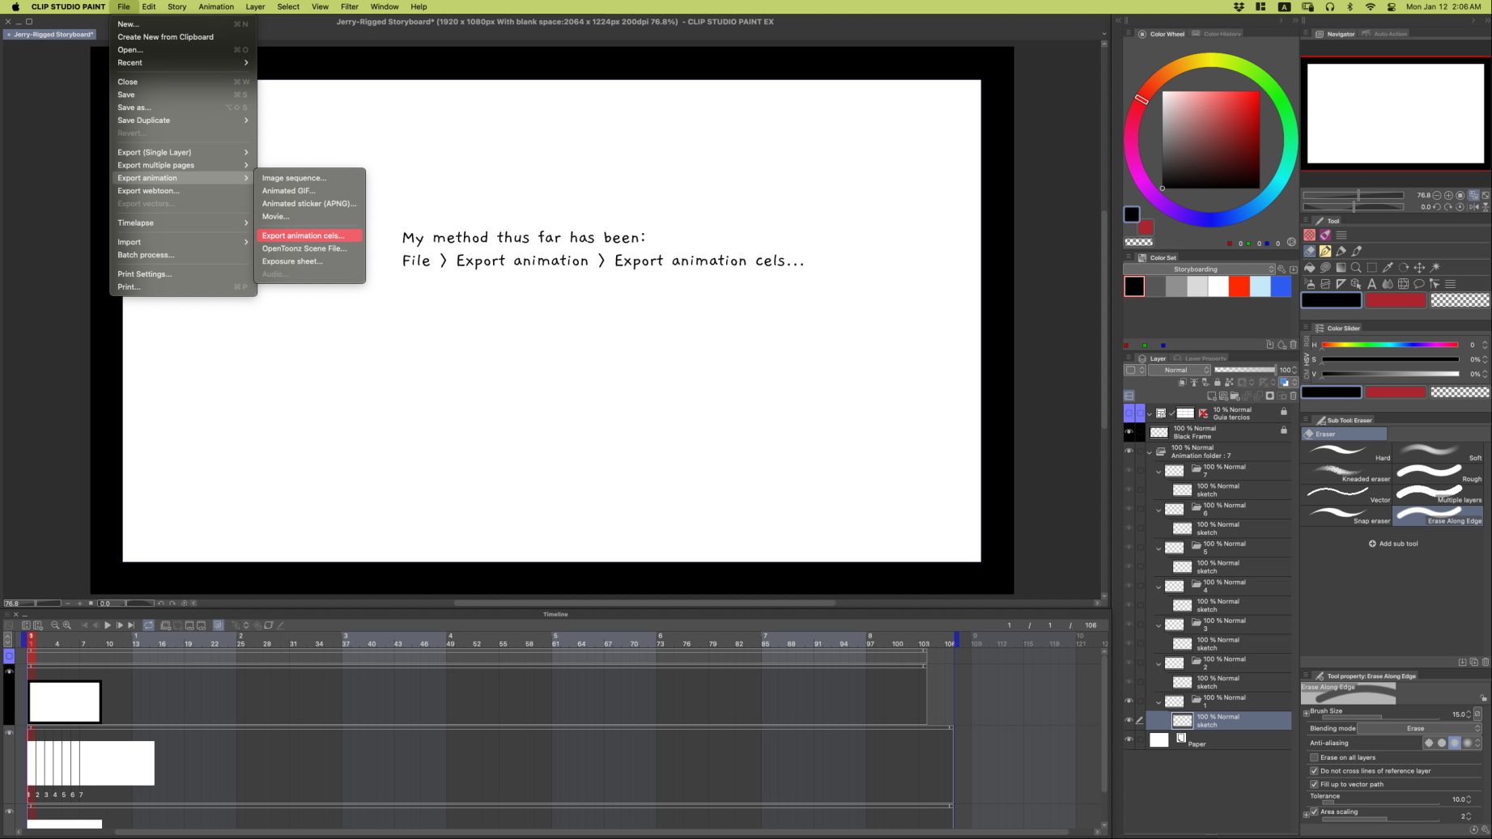
Task: Click Add sub tool button
Action: (1393, 544)
